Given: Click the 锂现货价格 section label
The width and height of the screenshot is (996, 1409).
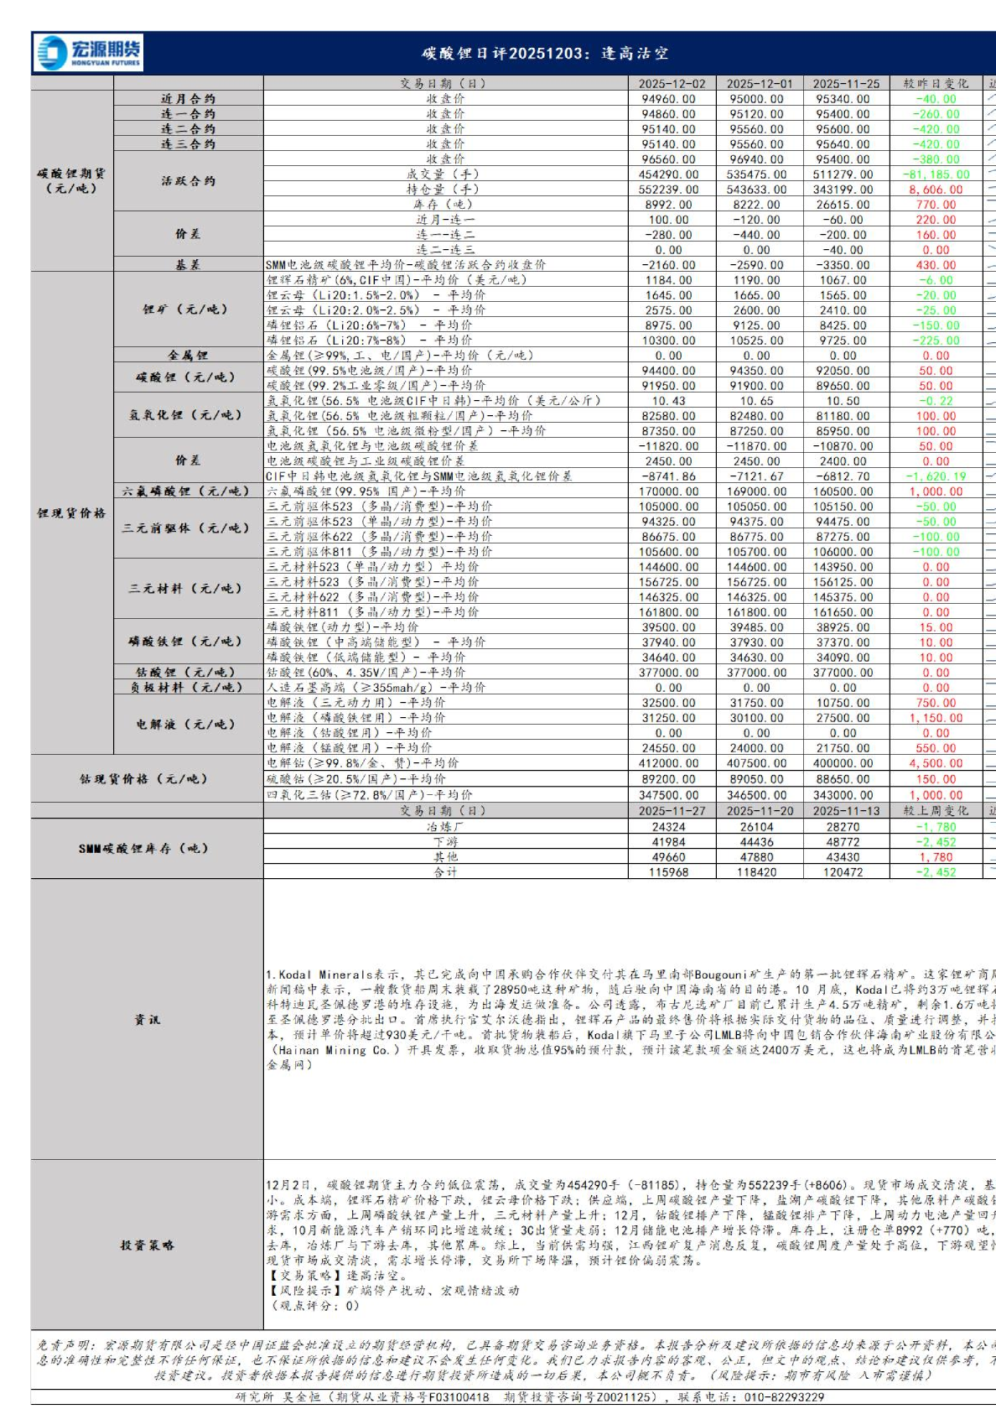Looking at the screenshot, I should pos(71,513).
